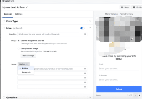Image resolution: width=142 pixels, height=99 pixels.
Task: Click the third bullet text field
Action: click(x=53, y=78)
